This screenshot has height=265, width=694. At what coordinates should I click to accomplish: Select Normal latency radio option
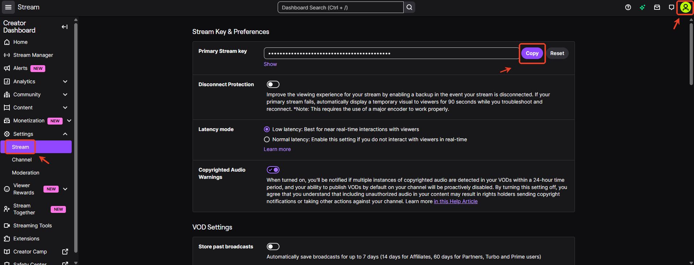[x=267, y=139]
